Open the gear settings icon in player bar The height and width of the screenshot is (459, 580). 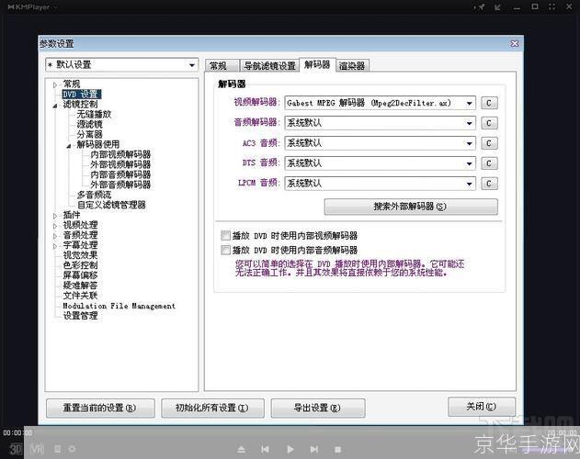(x=72, y=449)
